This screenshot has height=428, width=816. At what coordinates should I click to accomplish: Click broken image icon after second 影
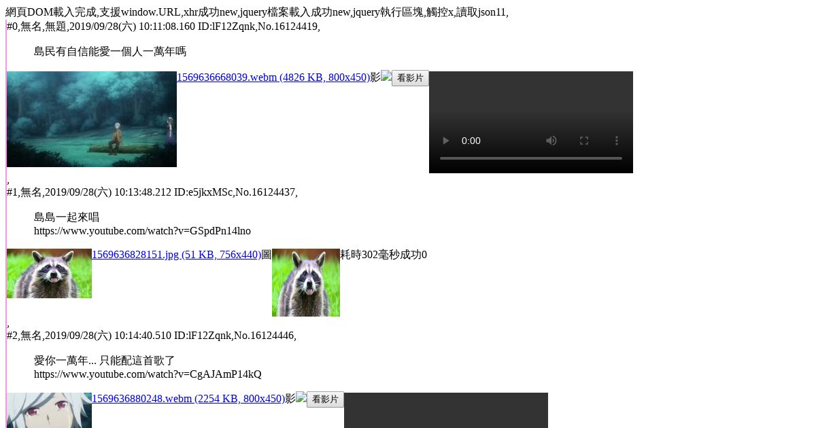click(x=301, y=397)
